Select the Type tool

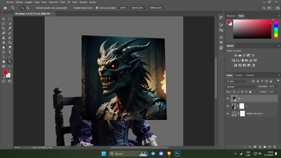pyautogui.click(x=10, y=52)
